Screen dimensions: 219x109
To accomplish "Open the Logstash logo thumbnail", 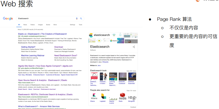I will pos(104,96).
